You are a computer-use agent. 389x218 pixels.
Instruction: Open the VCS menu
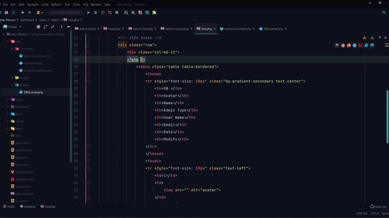point(86,4)
